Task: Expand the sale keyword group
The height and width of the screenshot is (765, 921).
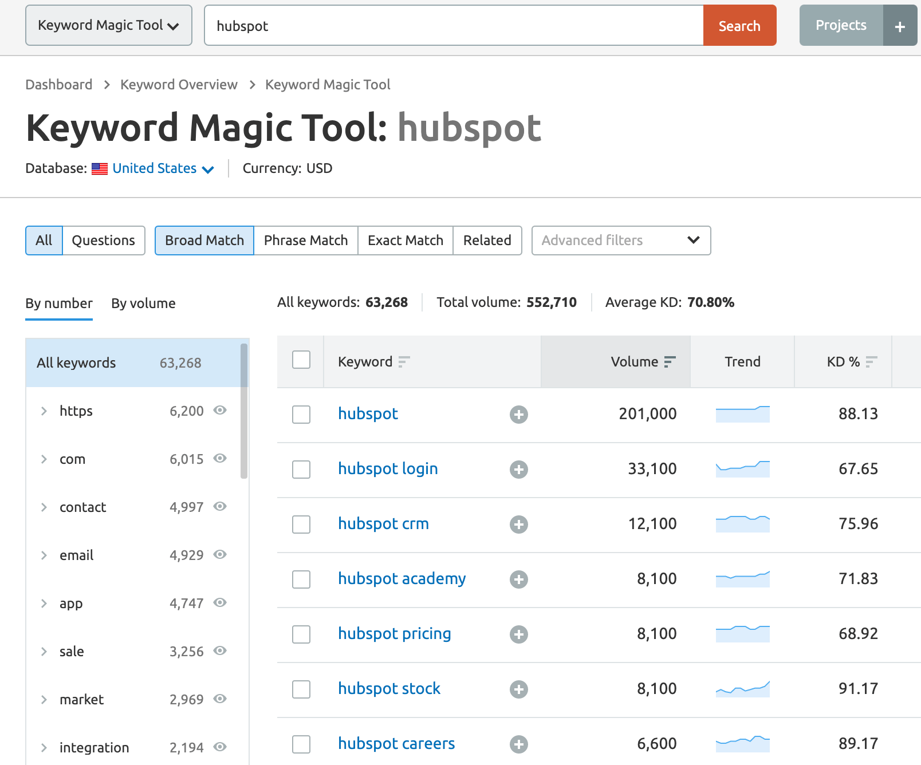Action: coord(44,652)
